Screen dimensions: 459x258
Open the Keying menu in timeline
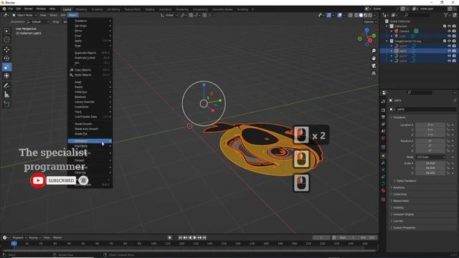click(34, 237)
